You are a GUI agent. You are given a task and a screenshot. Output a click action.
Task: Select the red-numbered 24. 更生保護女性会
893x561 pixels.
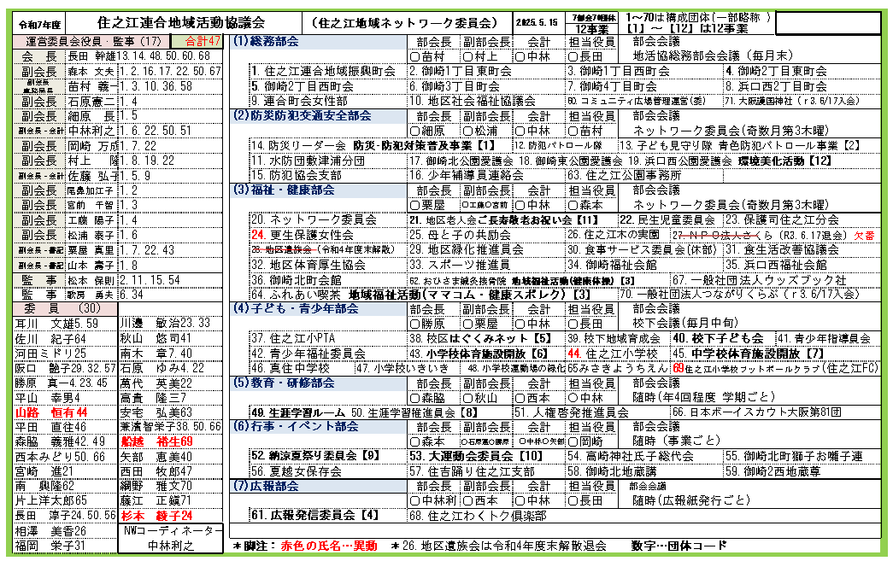point(303,235)
